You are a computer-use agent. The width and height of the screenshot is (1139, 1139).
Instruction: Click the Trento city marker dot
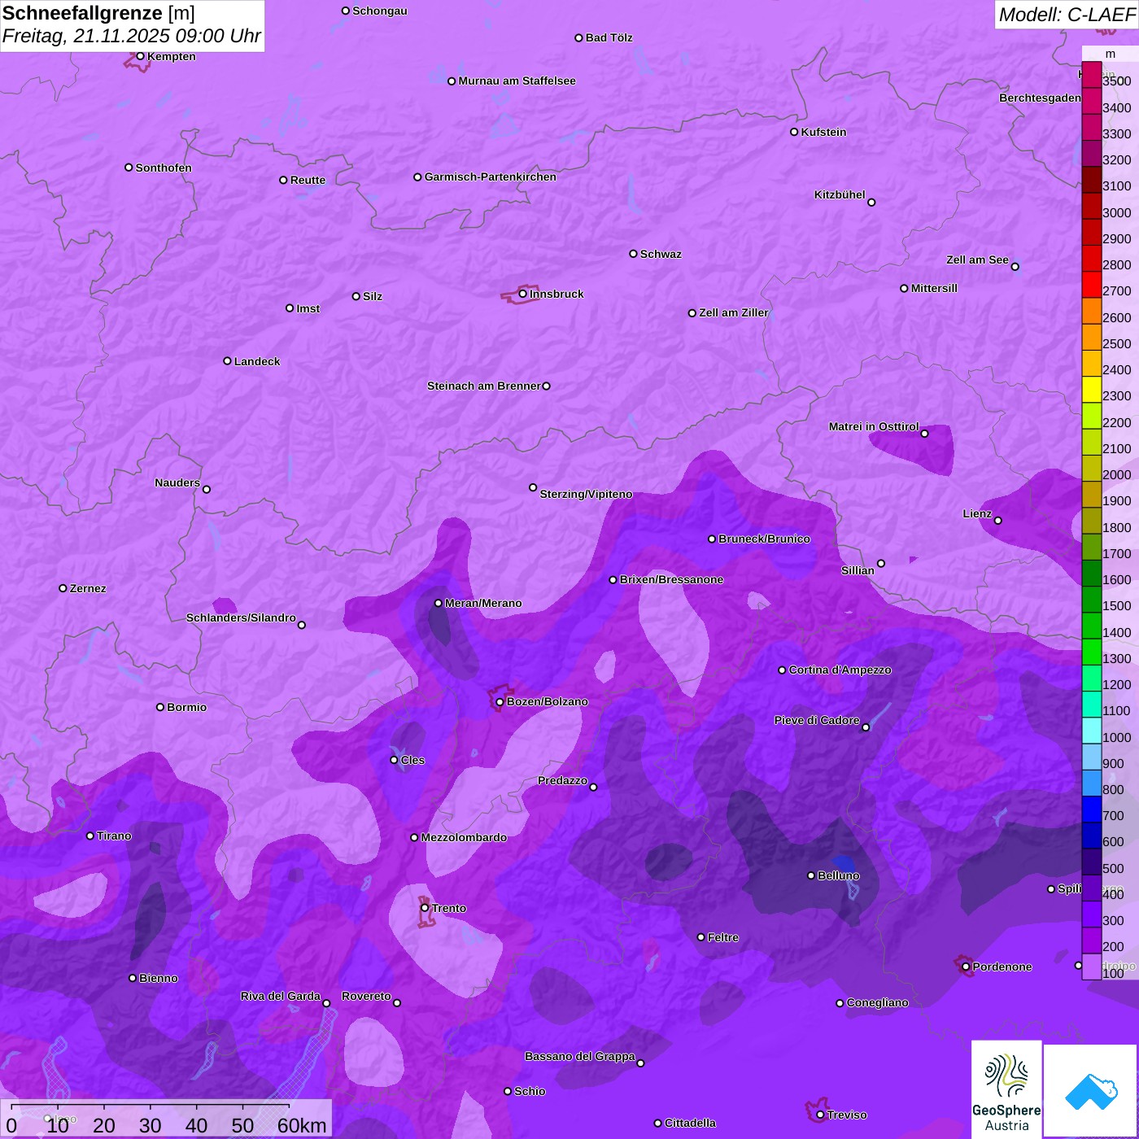pyautogui.click(x=425, y=908)
